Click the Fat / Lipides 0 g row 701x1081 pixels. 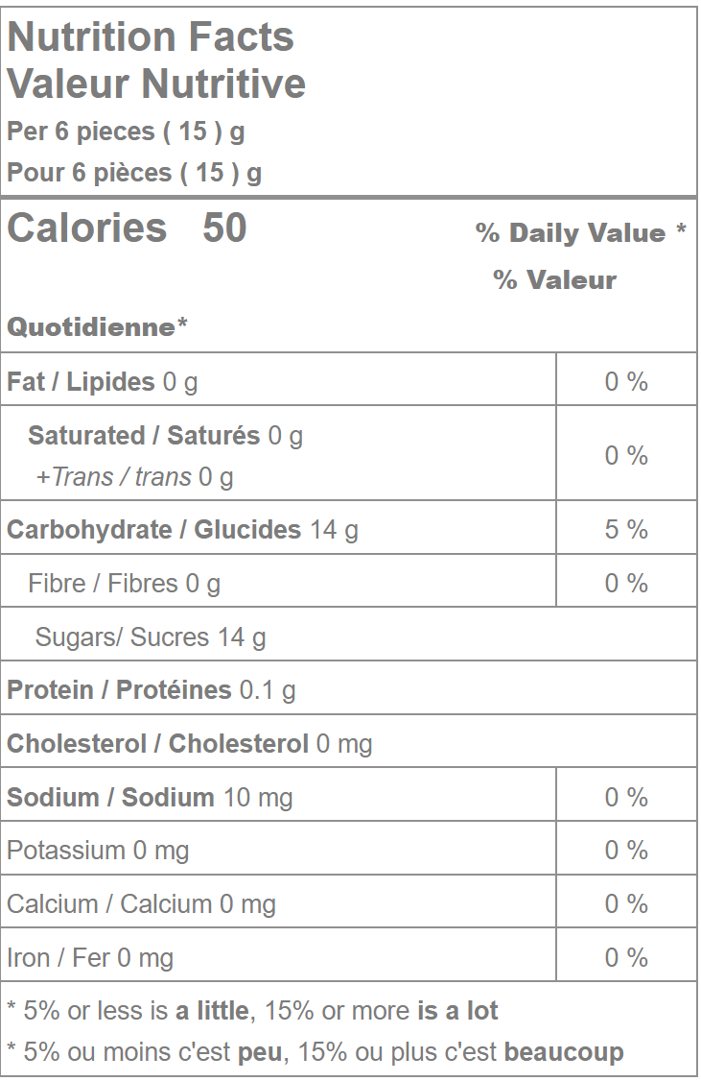103,382
